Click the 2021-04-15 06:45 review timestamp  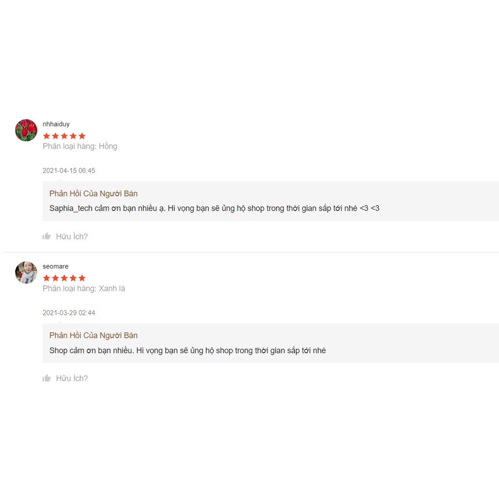[x=69, y=171]
